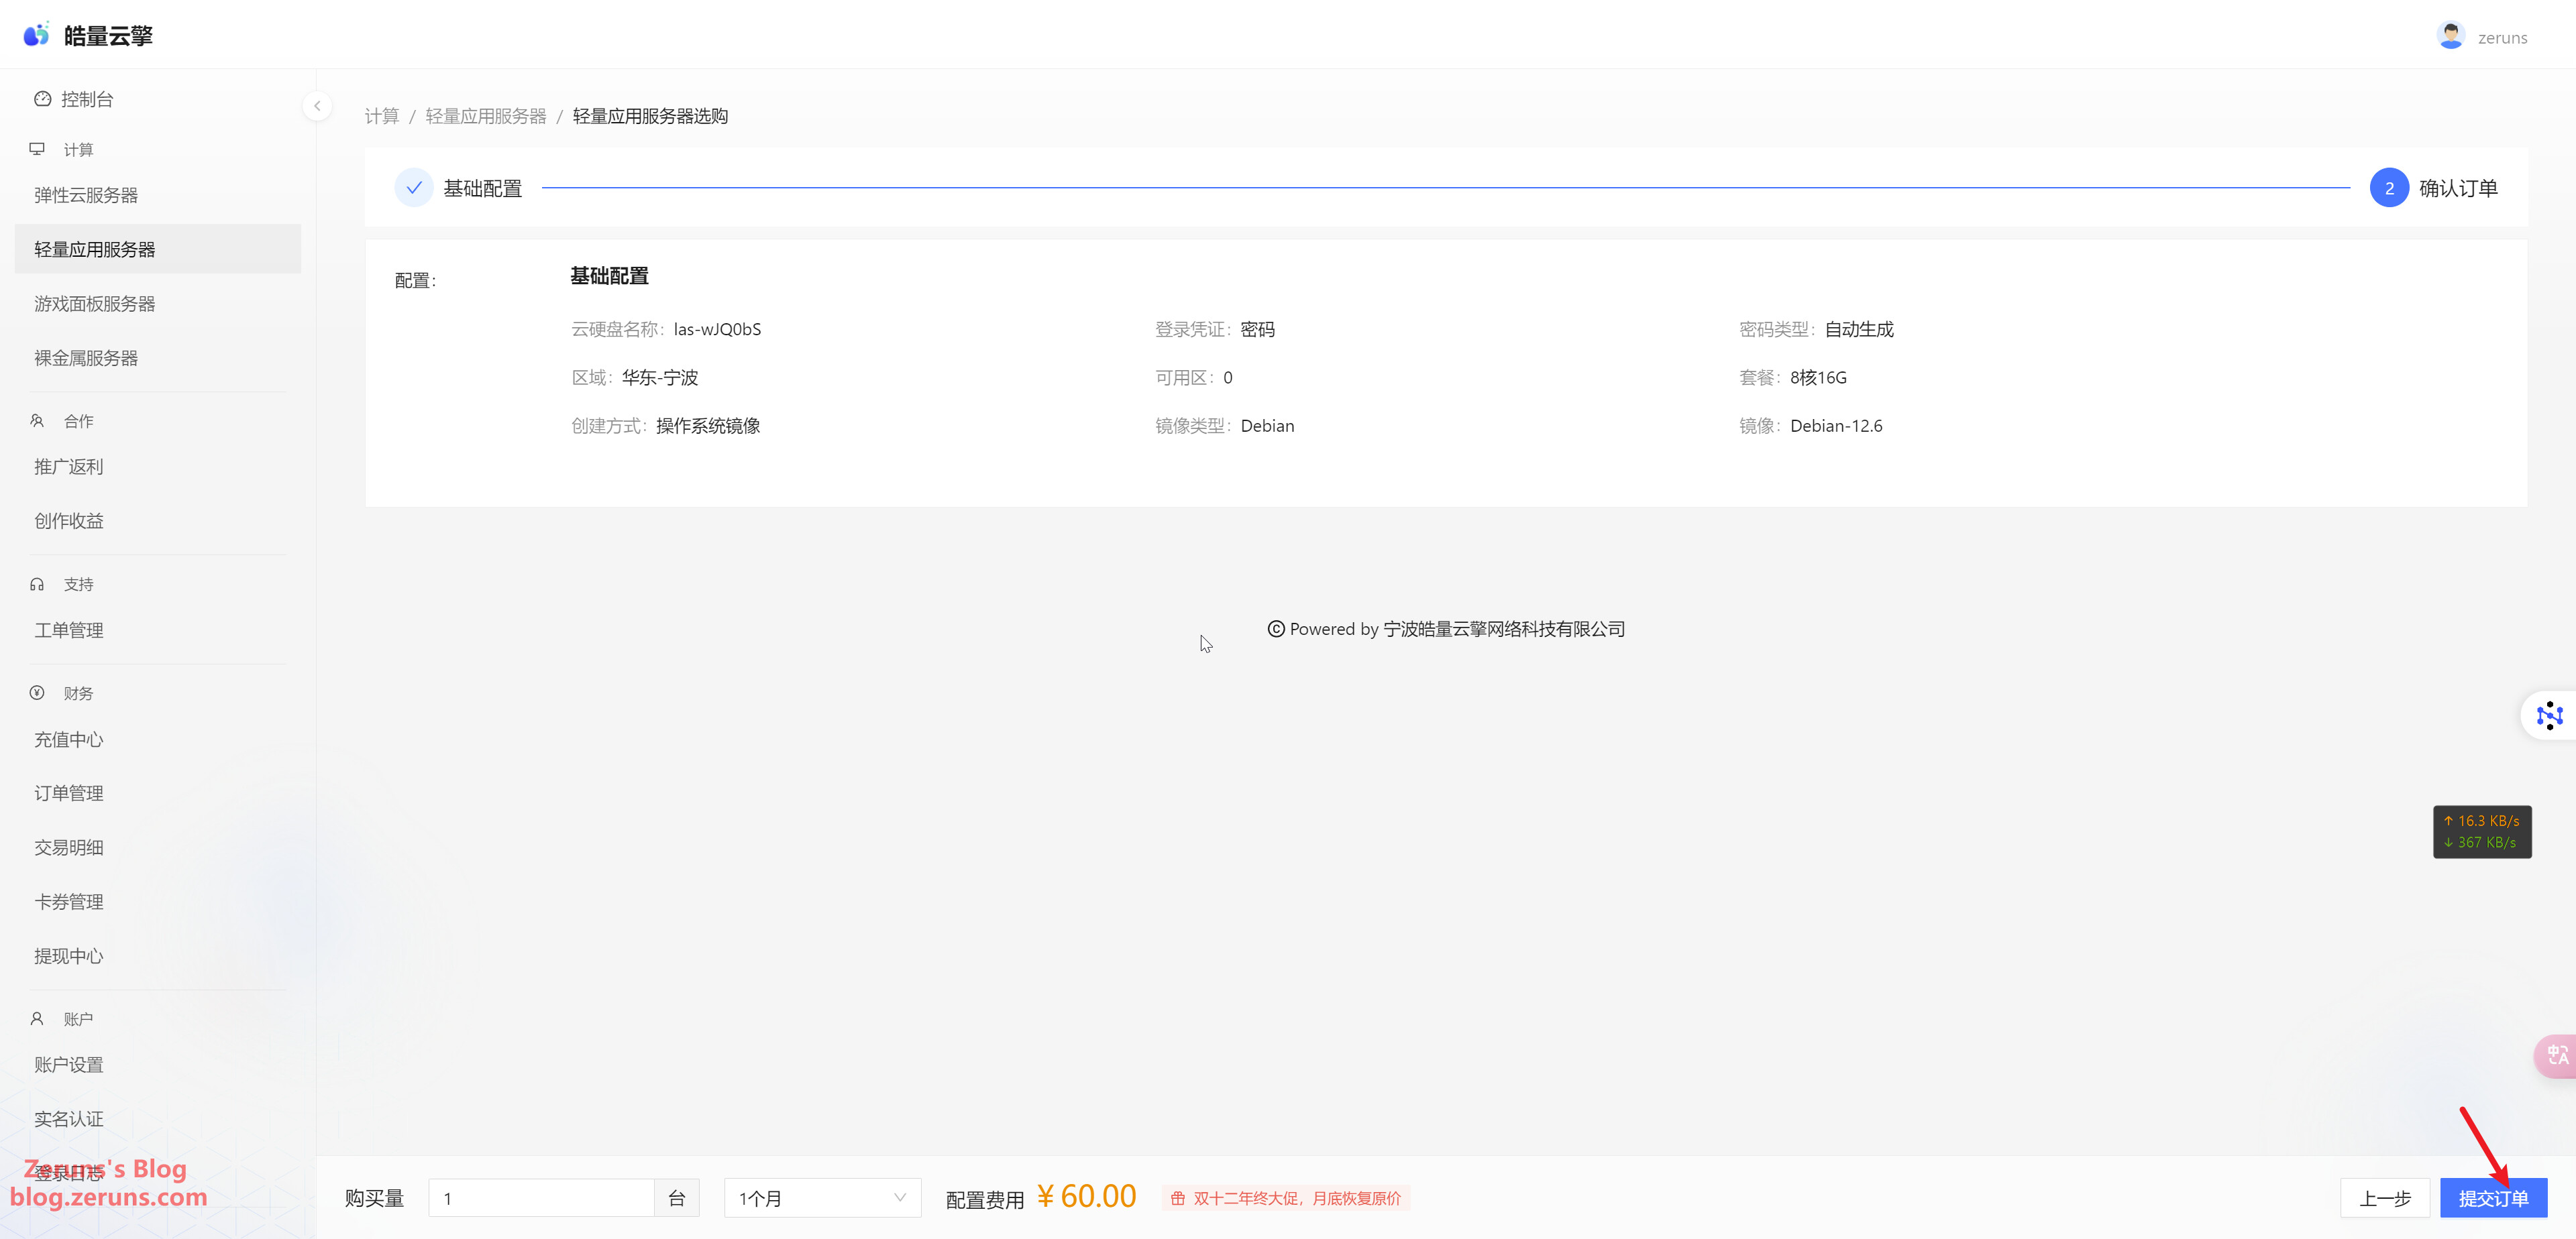The image size is (2576, 1239).
Task: Click the 计算 breadcrumb link
Action: click(x=381, y=116)
